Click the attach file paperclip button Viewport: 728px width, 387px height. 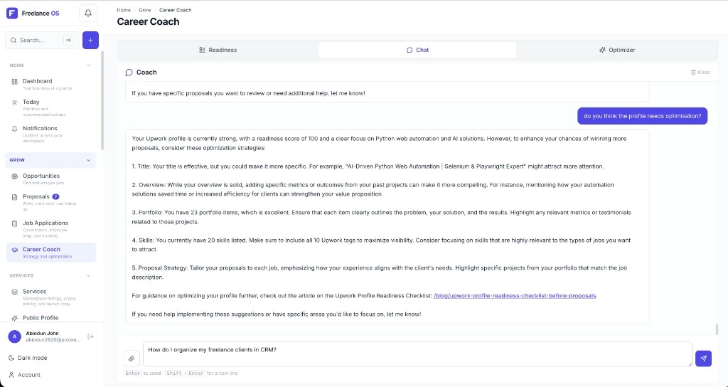(132, 359)
